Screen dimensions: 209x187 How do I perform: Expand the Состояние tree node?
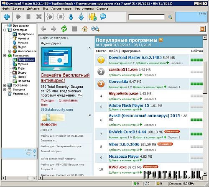point(5,85)
